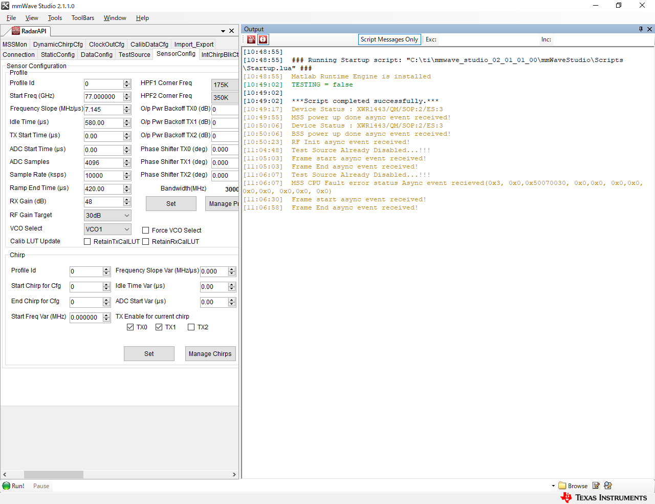
Task: Click the horizontal scrollbar thumb in RadarAPI panel
Action: [54, 475]
